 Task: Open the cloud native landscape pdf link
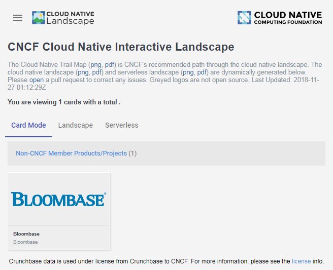tap(96, 72)
